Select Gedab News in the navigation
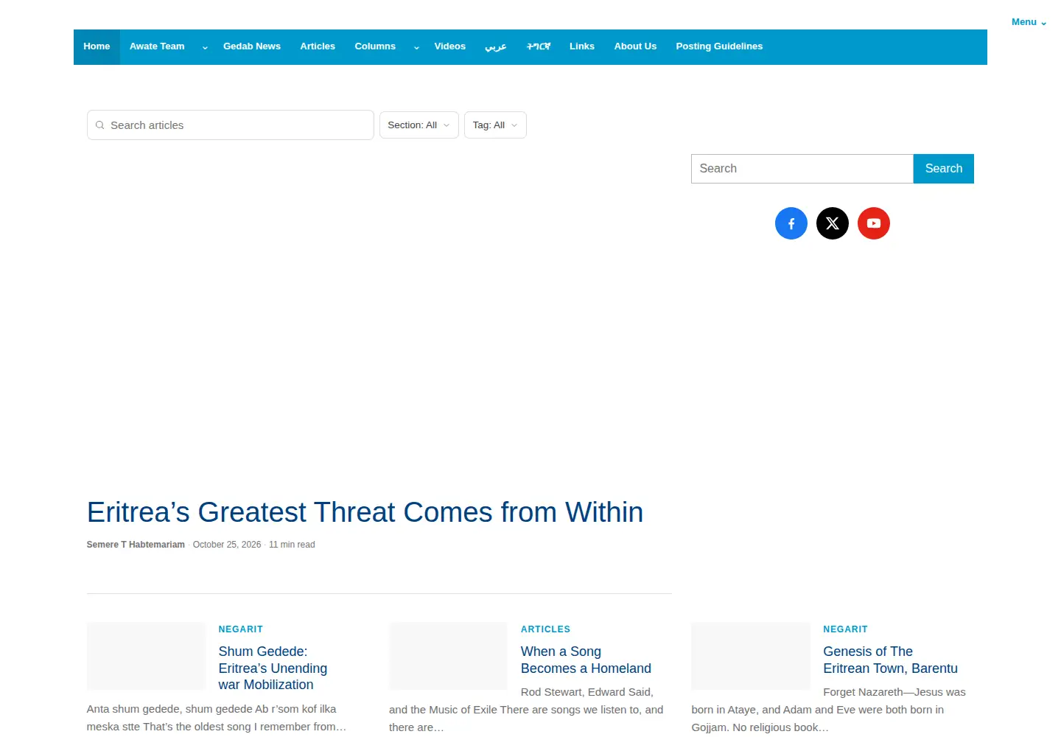Viewport: 1061px width, 737px height. [x=252, y=46]
